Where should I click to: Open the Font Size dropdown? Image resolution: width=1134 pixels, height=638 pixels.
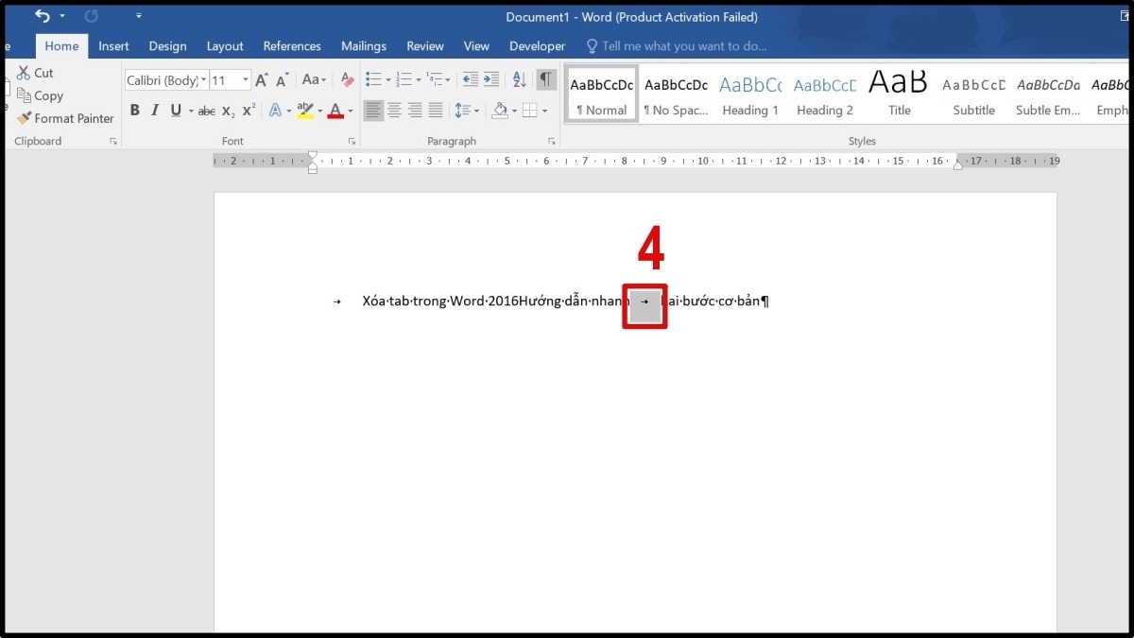245,79
